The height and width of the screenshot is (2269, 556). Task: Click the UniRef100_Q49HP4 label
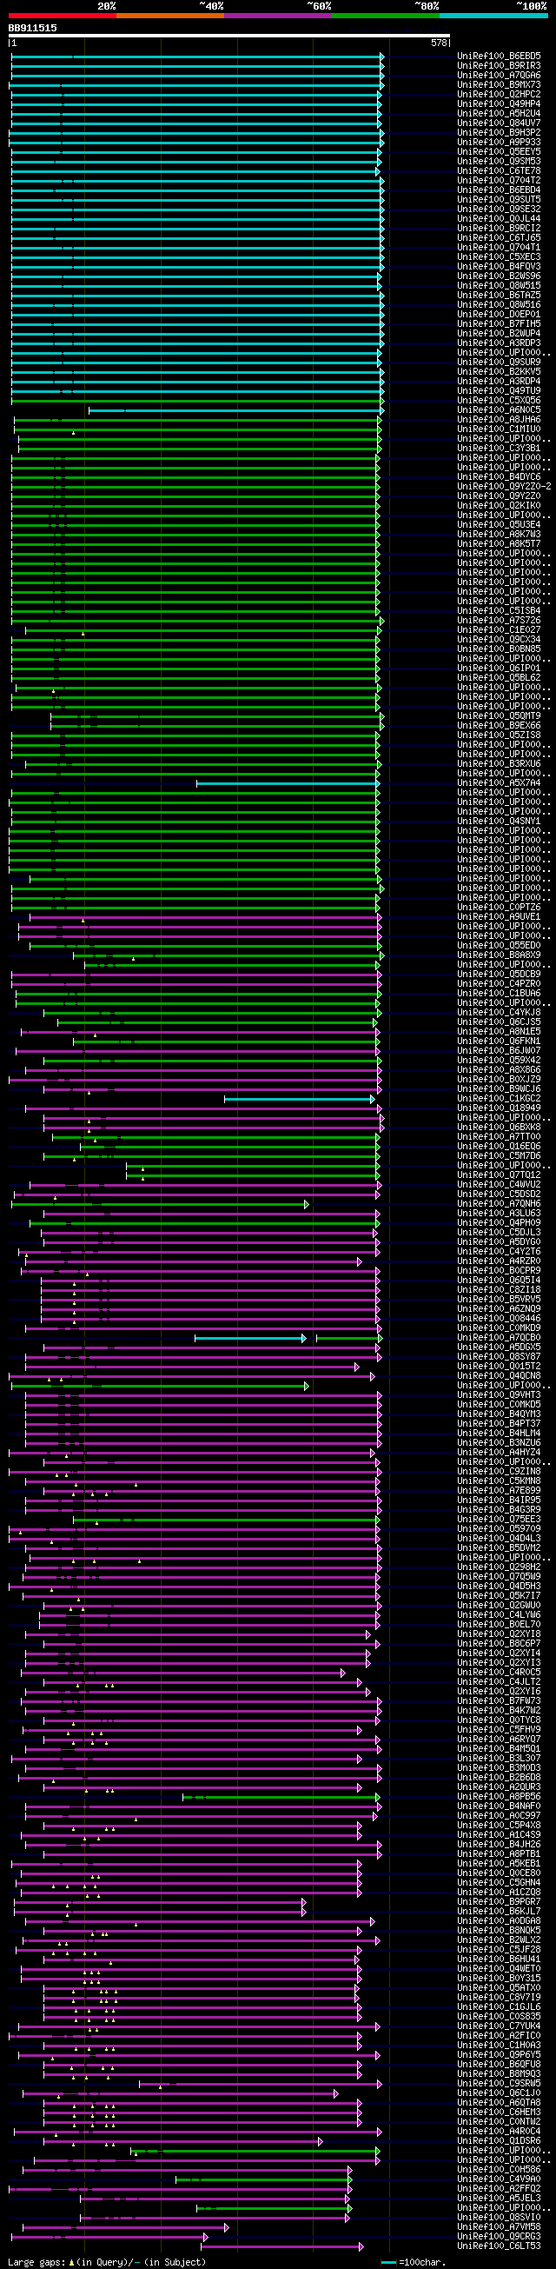pos(499,104)
